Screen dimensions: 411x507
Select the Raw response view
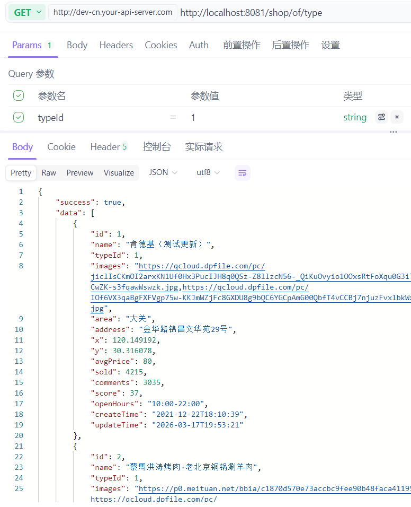49,173
